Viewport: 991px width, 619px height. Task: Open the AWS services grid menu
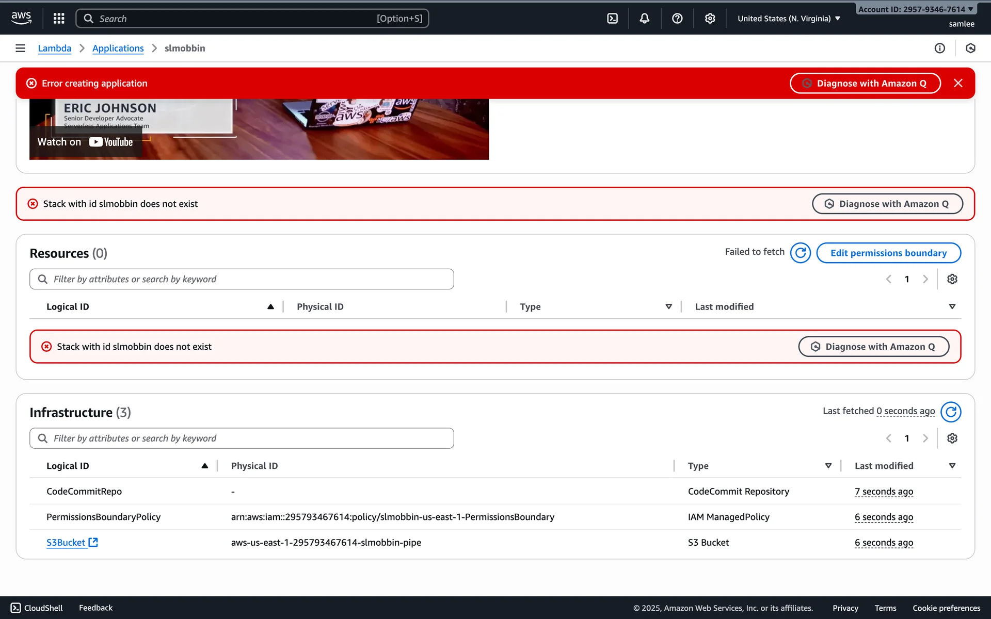[x=59, y=19]
